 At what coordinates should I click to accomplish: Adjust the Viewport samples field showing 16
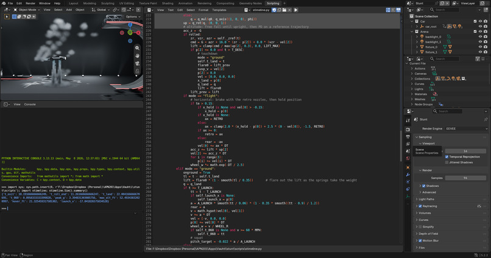(x=465, y=151)
